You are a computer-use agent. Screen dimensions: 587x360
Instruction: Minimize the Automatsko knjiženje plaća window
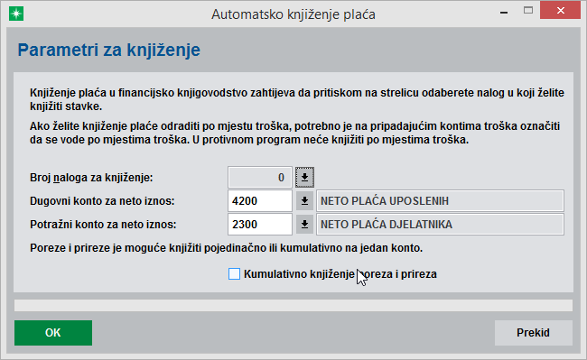click(504, 12)
